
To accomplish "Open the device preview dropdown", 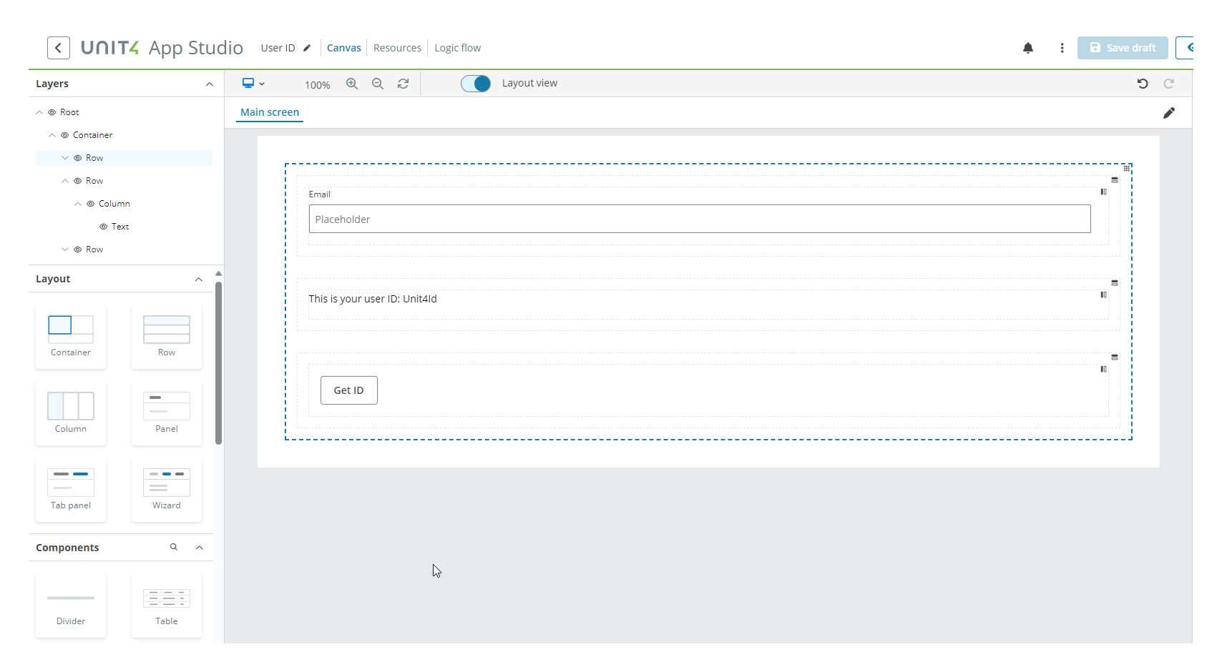I will pos(253,84).
